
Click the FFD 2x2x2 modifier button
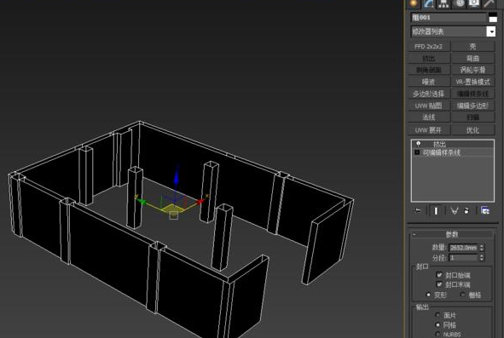[x=428, y=47]
